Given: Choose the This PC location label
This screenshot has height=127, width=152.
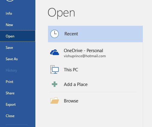Looking at the screenshot, I should pos(71,70).
